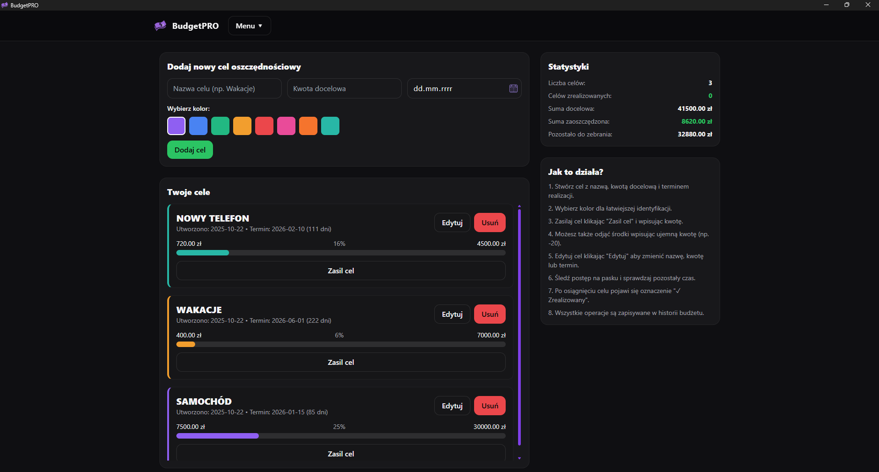Image resolution: width=879 pixels, height=472 pixels.
Task: Delete the WAKACJE goal with Usuń
Action: (490, 315)
